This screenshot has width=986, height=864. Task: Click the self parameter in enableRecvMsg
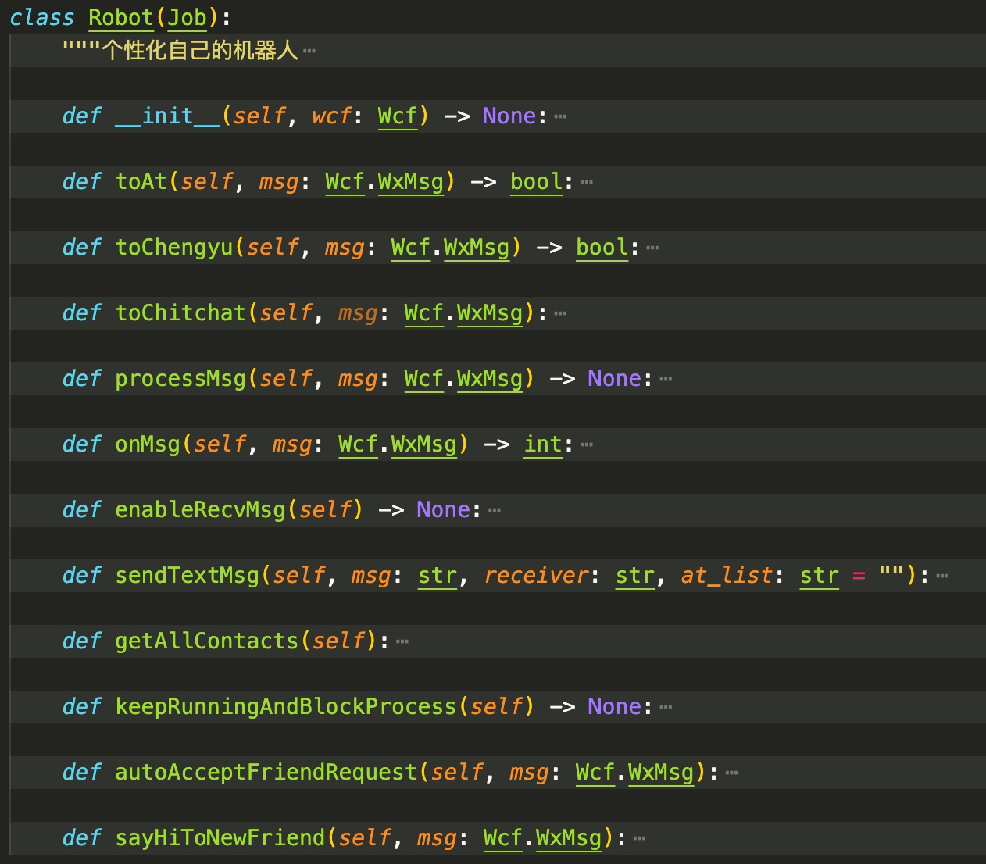click(x=325, y=510)
